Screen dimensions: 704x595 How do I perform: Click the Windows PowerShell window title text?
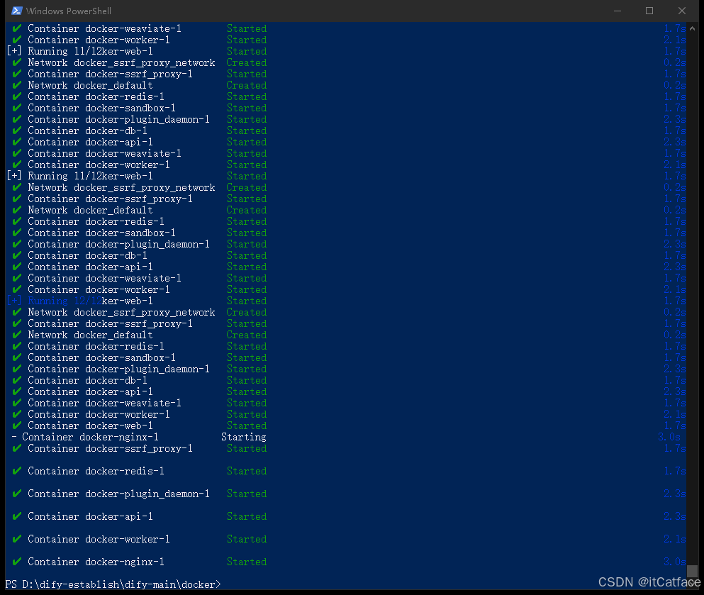69,11
